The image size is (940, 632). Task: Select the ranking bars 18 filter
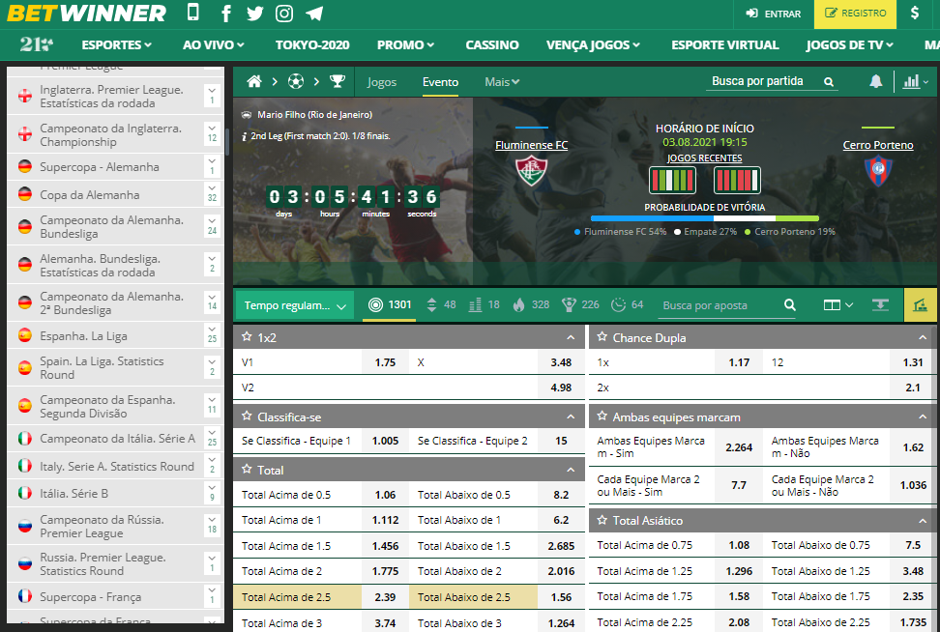pyautogui.click(x=485, y=305)
